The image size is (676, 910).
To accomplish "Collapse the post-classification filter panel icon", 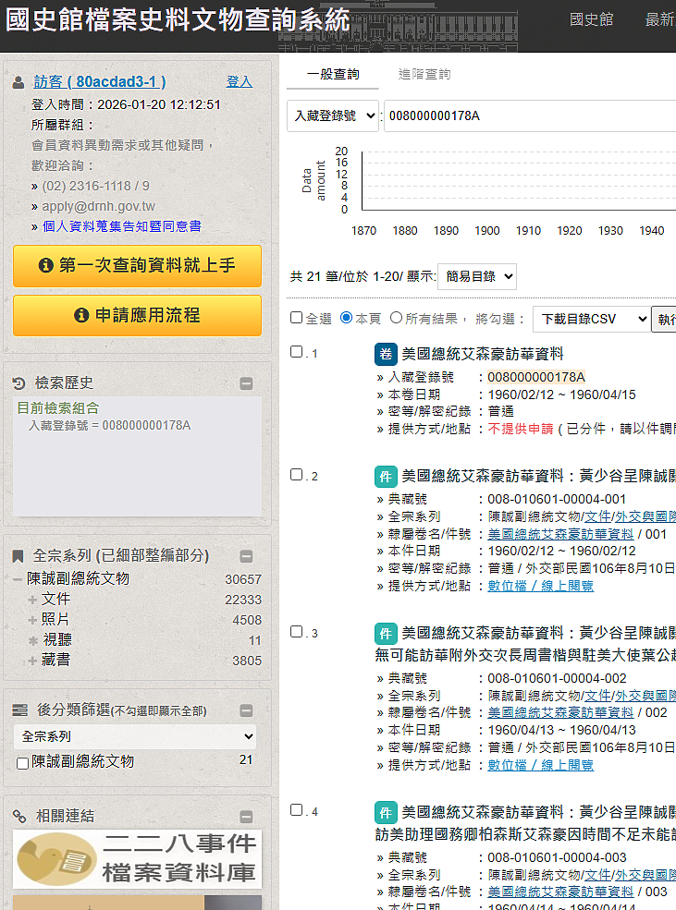I will pyautogui.click(x=246, y=711).
